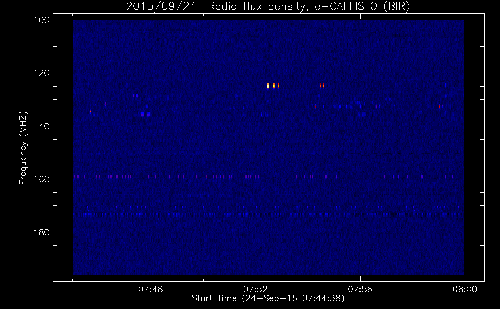500x309 pixels.
Task: Click the 08:00 time tick label
Action: [465, 290]
